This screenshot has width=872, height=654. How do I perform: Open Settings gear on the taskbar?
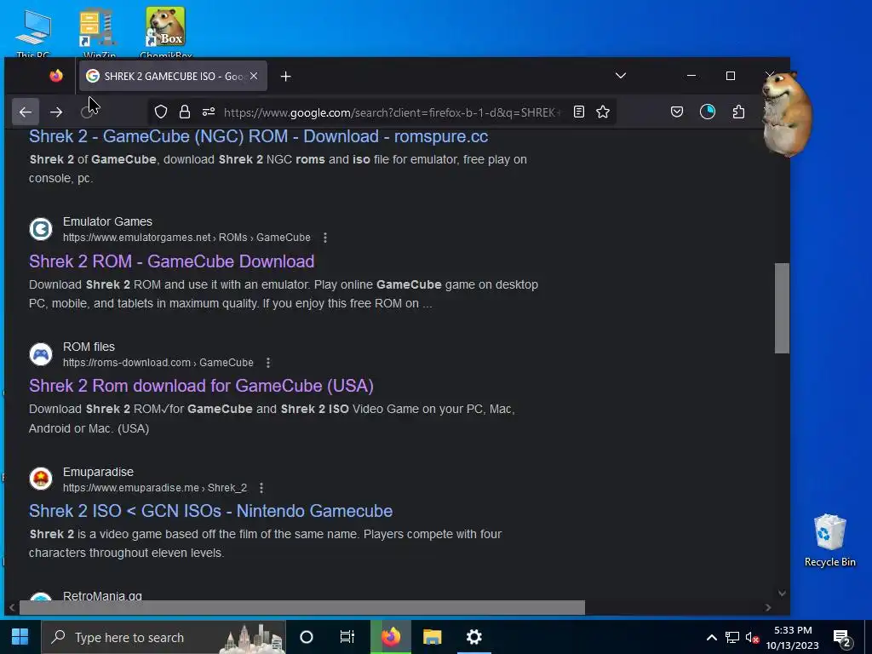pyautogui.click(x=473, y=637)
